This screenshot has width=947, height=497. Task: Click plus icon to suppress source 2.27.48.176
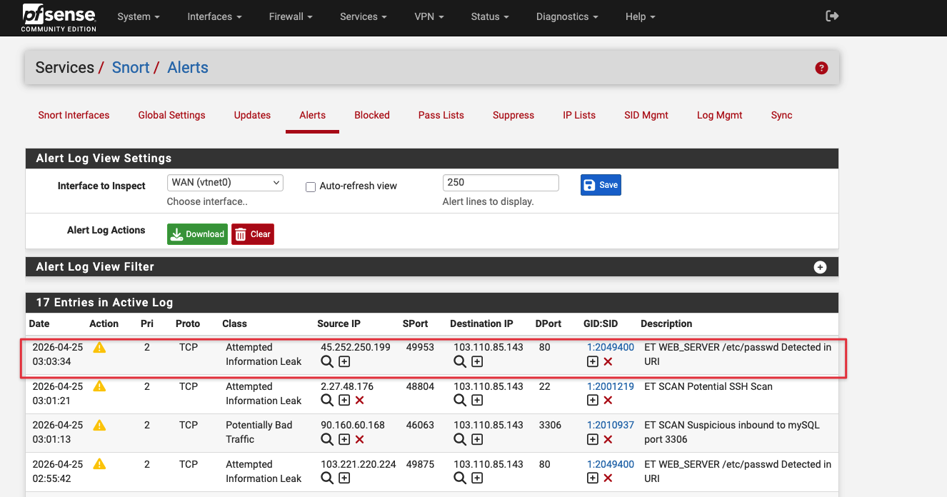pos(344,401)
